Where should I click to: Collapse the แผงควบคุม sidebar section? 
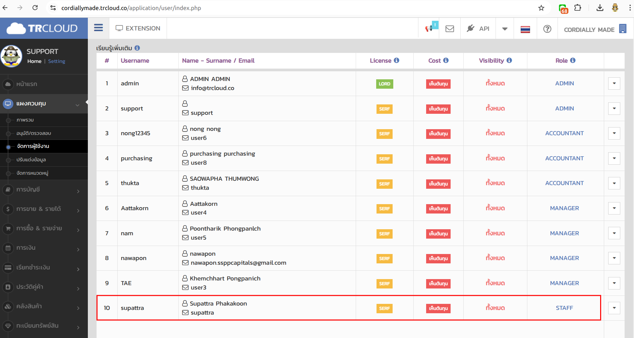pos(44,104)
